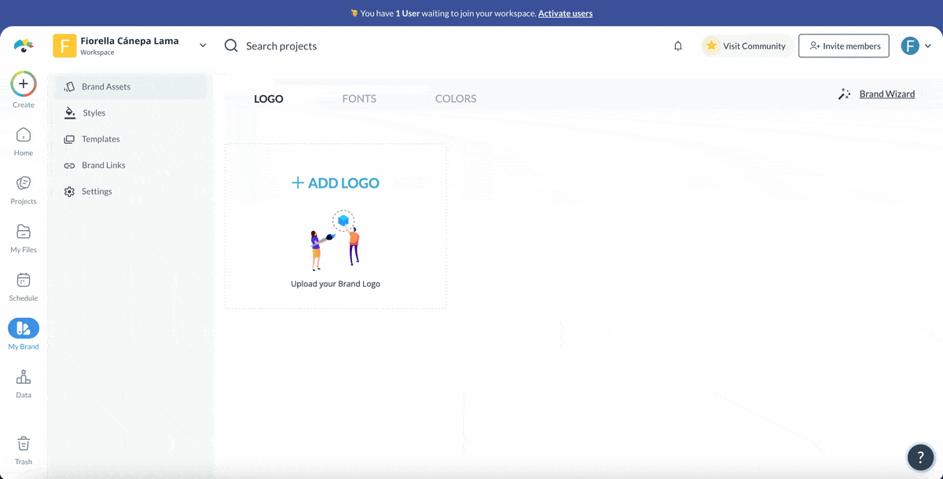Open Brand Links settings
The height and width of the screenshot is (479, 943).
tap(103, 165)
